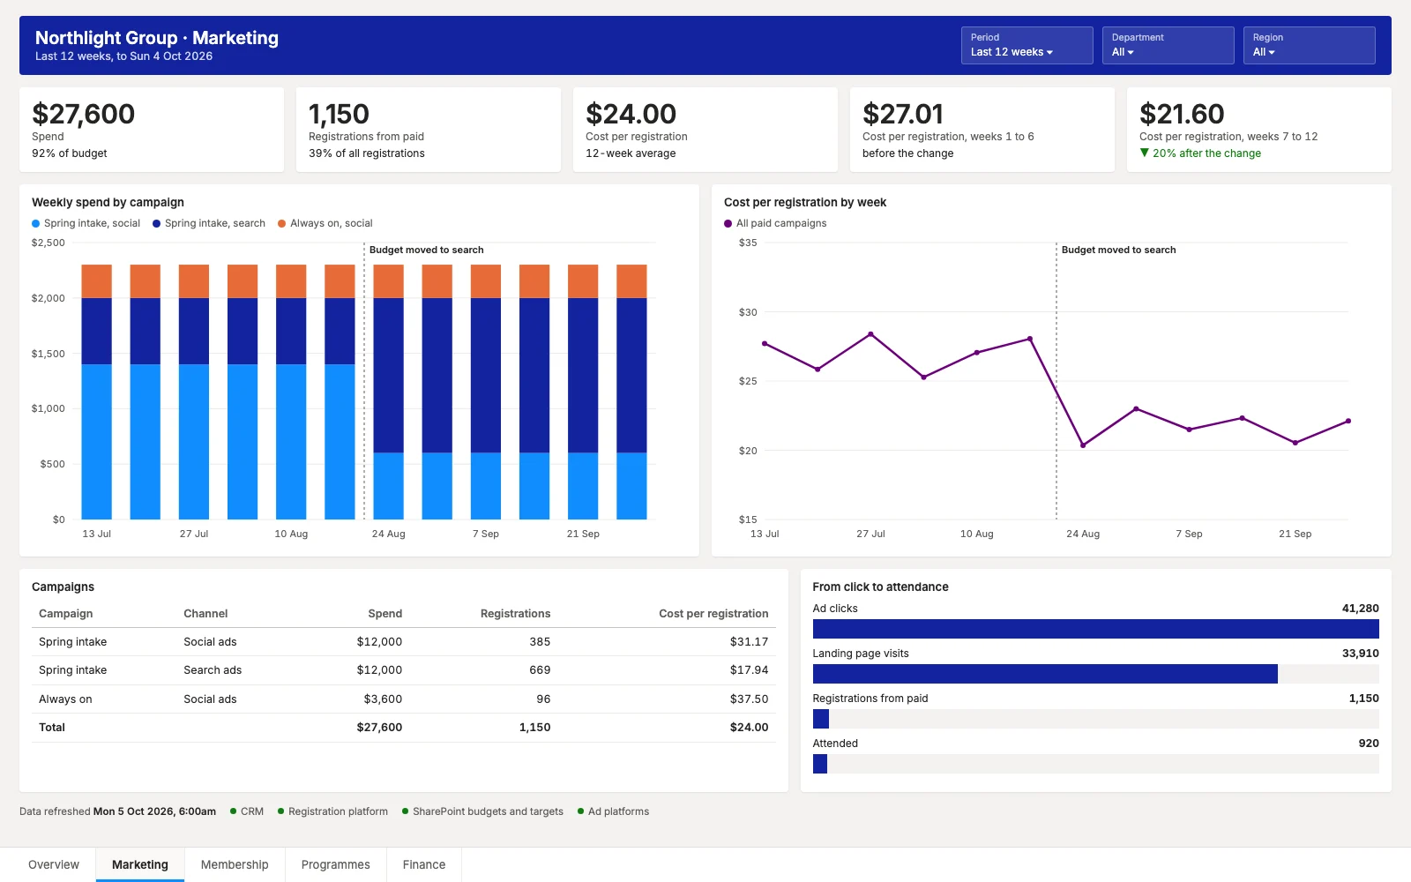
Task: Click the $21.60 weeks 7 to 12 card value
Action: [x=1182, y=114]
